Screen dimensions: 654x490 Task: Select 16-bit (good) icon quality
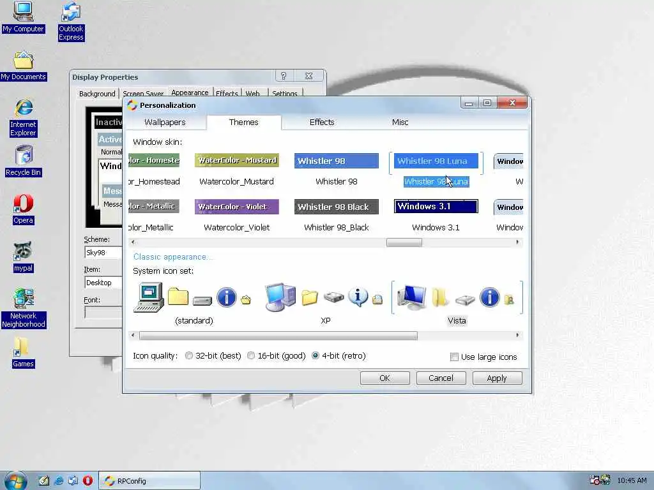click(x=250, y=356)
